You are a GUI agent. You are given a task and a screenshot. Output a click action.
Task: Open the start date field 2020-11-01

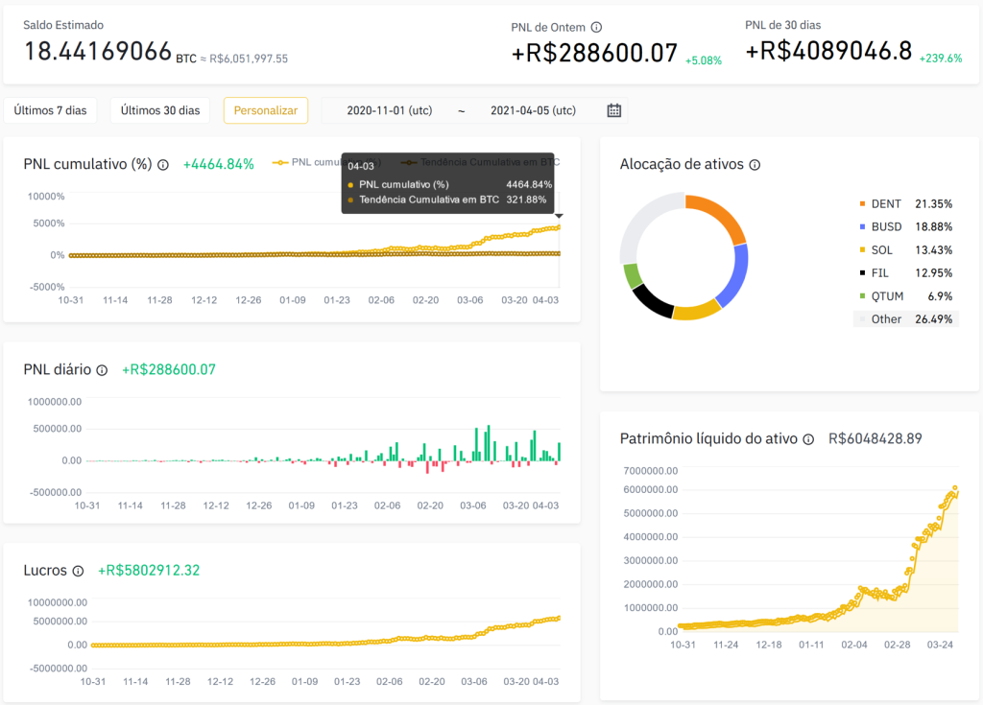(389, 110)
